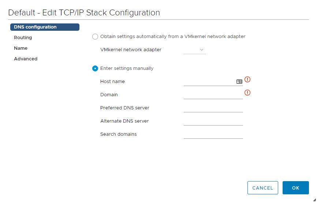Click the Search domains input field
This screenshot has width=317, height=202.
tap(213, 134)
